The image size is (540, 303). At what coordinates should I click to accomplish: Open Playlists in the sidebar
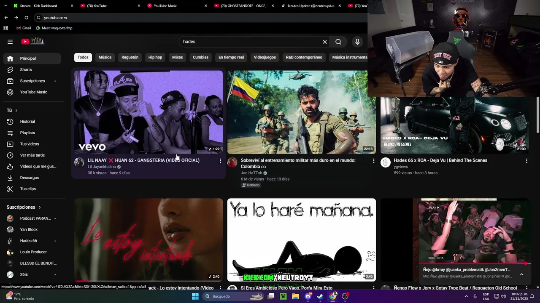click(x=32, y=133)
